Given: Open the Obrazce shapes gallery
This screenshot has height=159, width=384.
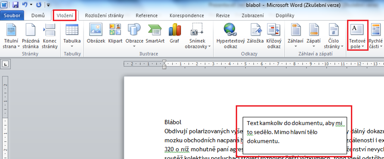Looking at the screenshot, I should [x=134, y=36].
